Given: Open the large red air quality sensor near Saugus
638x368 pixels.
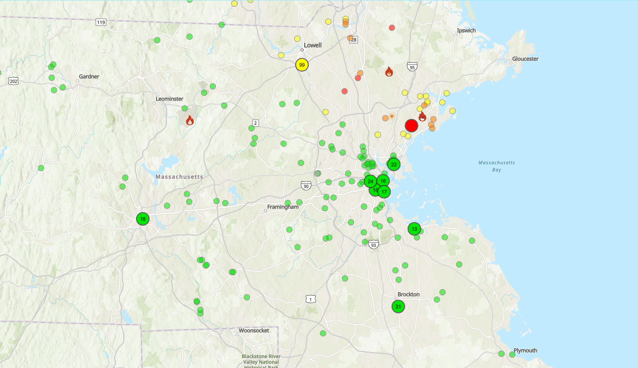Looking at the screenshot, I should 411,125.
